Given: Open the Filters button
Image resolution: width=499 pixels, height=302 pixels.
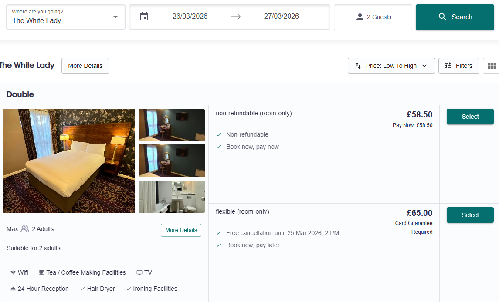Looking at the screenshot, I should point(458,66).
